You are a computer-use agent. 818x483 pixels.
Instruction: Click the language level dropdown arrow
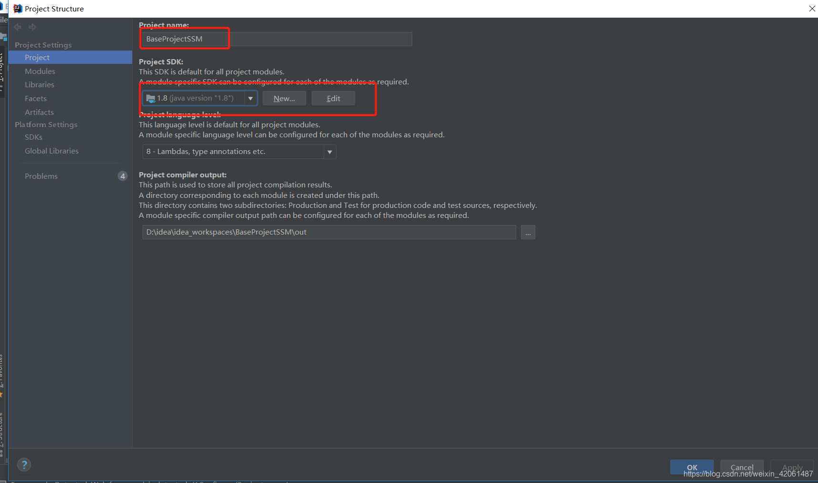330,152
